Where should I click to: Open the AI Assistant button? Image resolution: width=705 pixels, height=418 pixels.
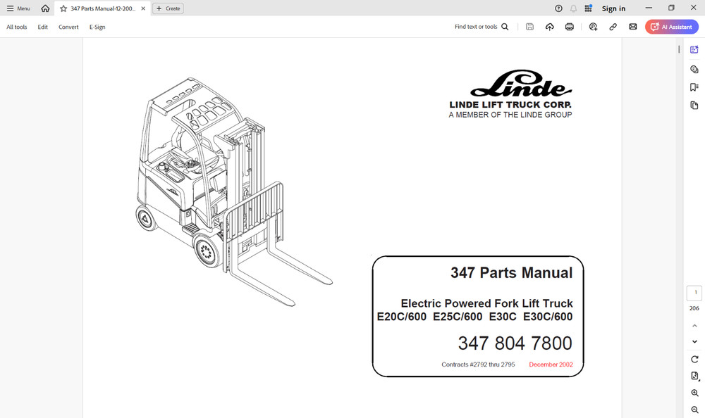pyautogui.click(x=672, y=27)
